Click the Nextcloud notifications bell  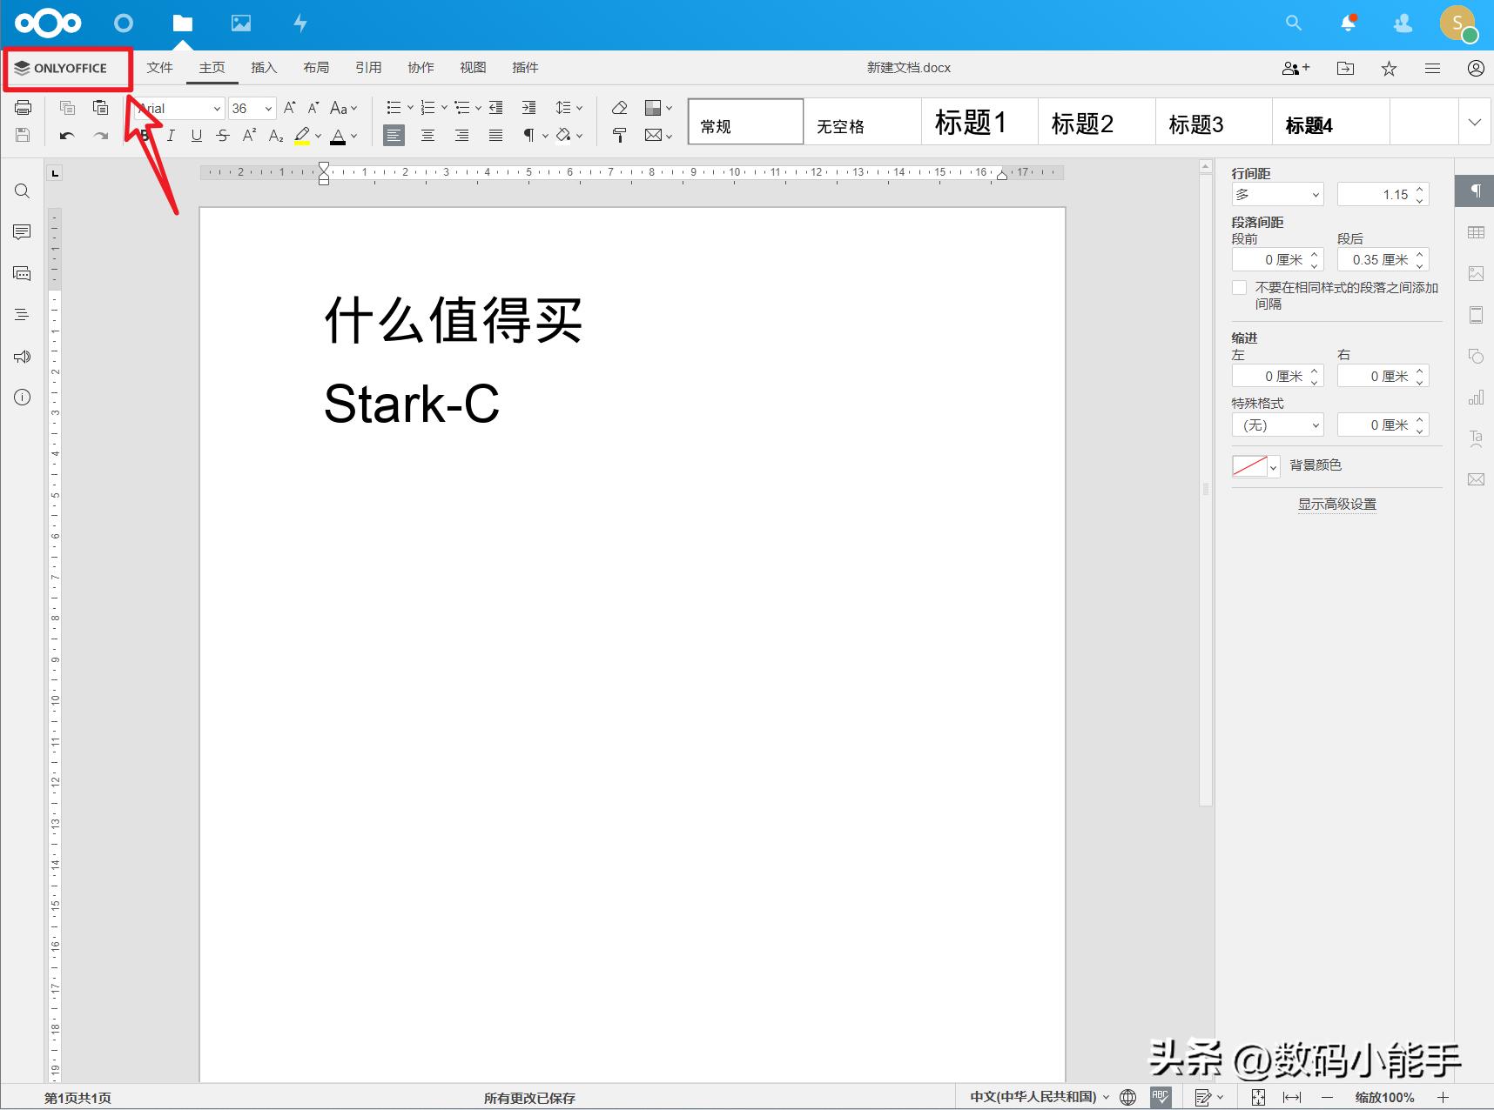point(1348,23)
